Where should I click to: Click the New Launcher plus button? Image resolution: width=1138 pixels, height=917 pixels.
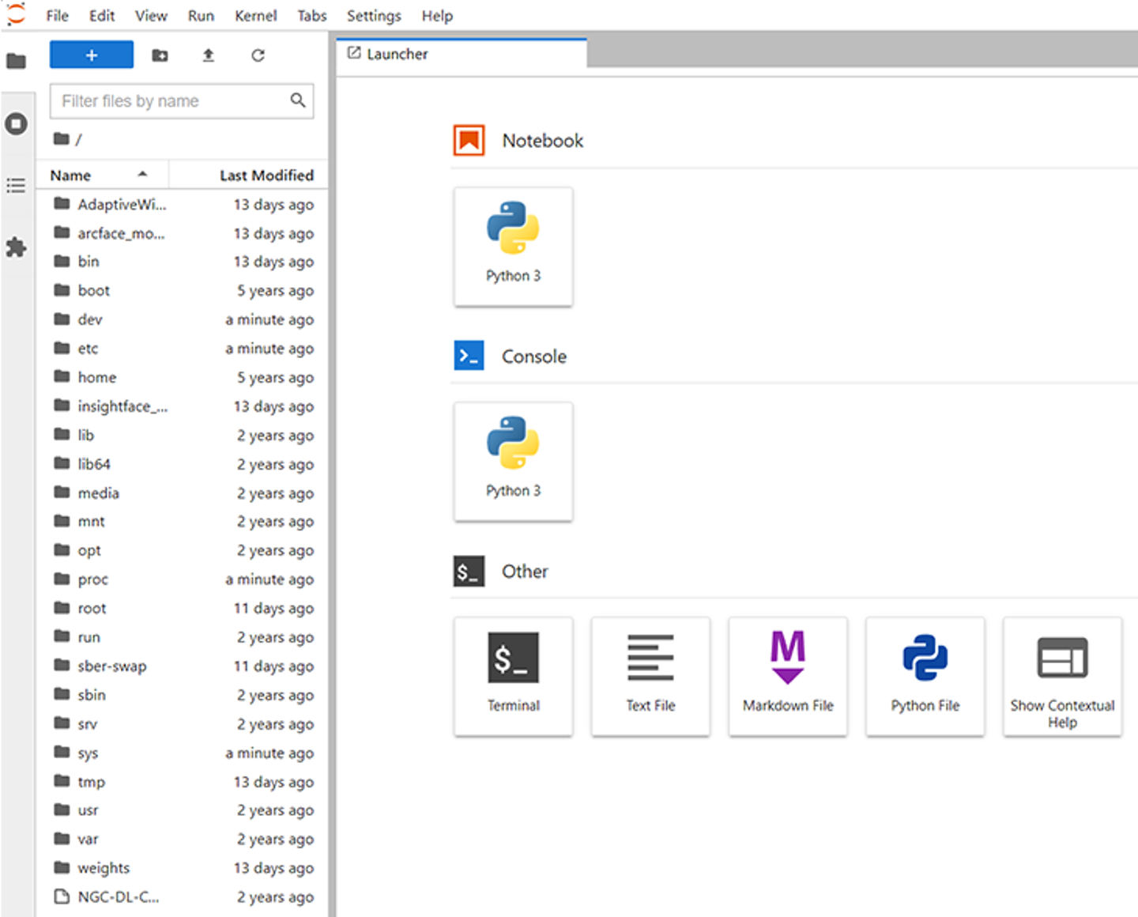(91, 55)
